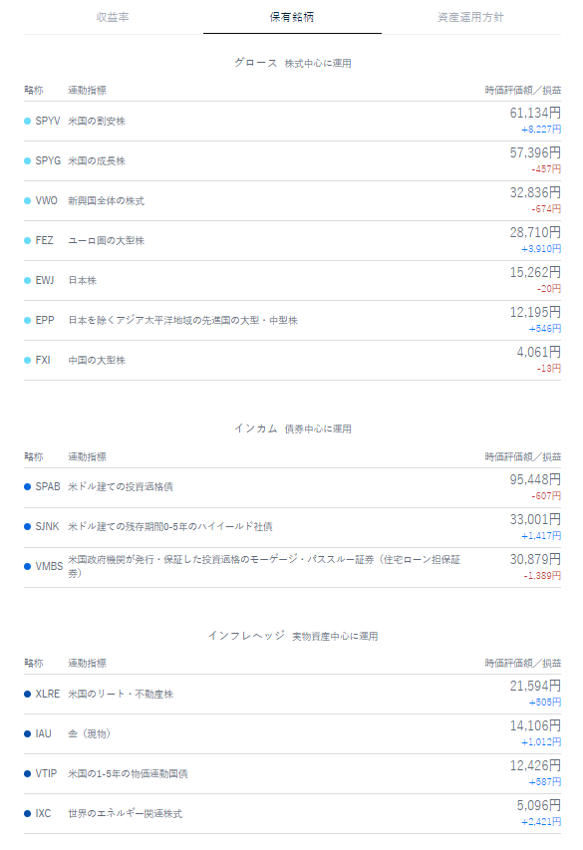Select SJNK high-yield bond row
Viewport: 583px width, 850px height.
(x=292, y=527)
